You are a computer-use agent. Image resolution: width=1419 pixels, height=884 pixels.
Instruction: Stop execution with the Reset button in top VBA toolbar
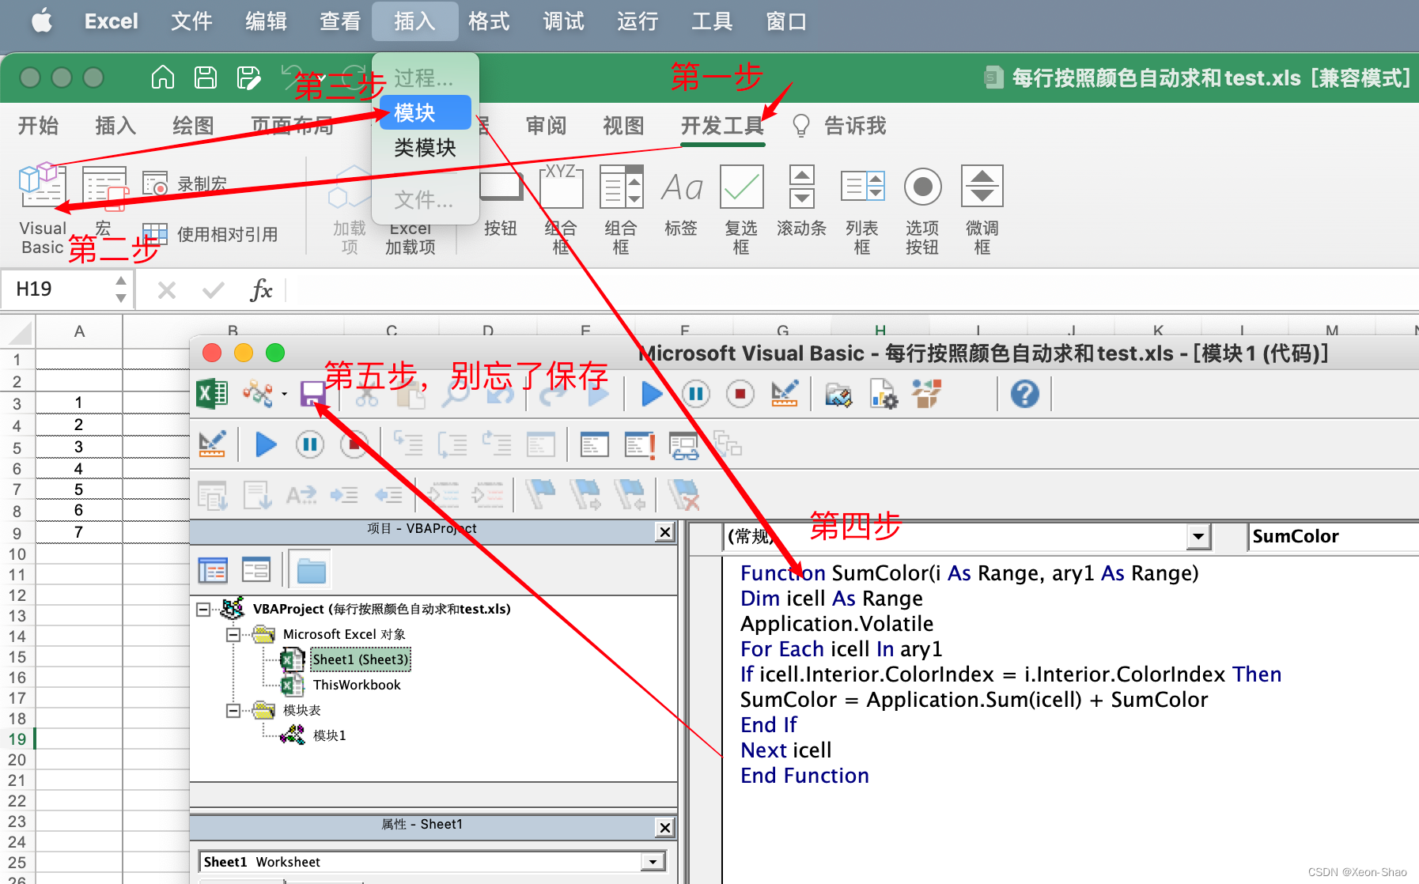tap(740, 393)
